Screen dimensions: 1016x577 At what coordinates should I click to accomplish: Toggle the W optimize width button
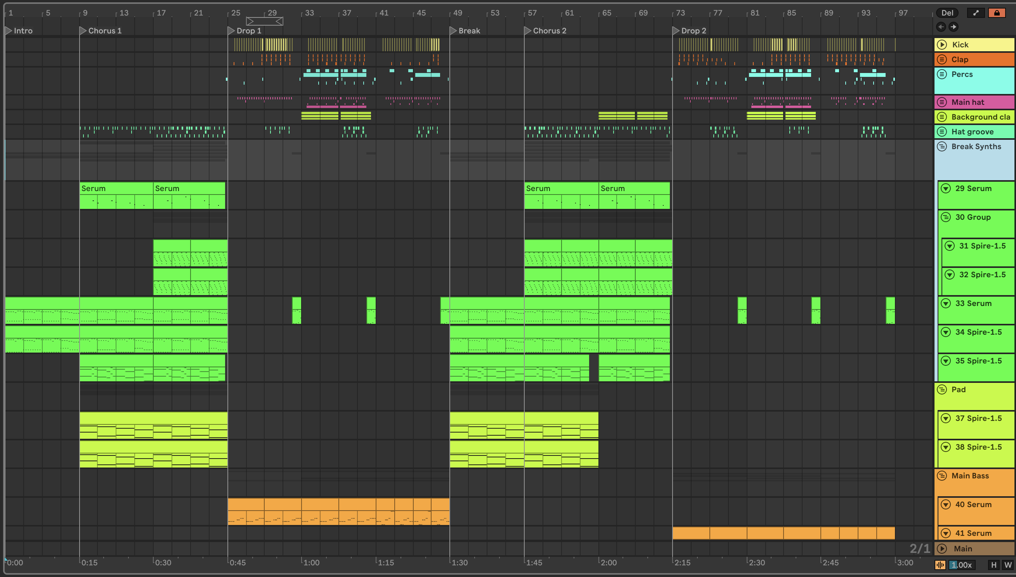coord(1008,565)
